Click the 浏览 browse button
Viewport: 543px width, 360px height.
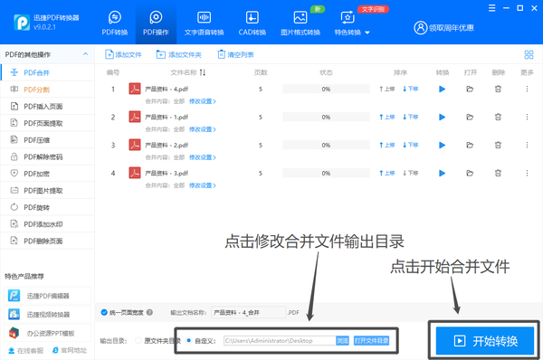(x=342, y=341)
